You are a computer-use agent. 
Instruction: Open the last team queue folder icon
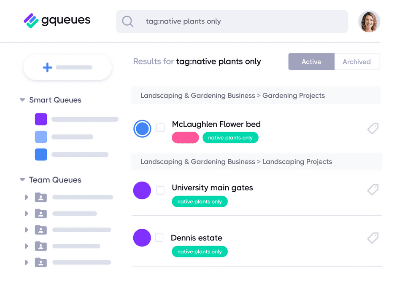coord(40,262)
